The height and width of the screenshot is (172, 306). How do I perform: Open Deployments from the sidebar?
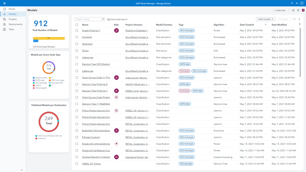[15, 24]
